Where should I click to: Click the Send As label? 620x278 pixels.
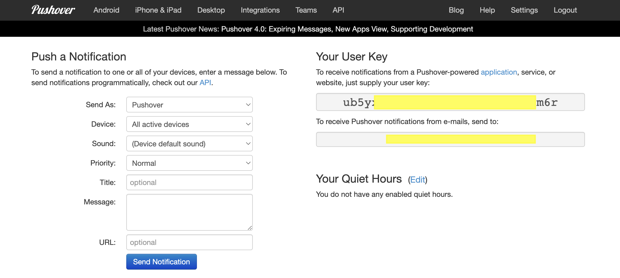101,105
